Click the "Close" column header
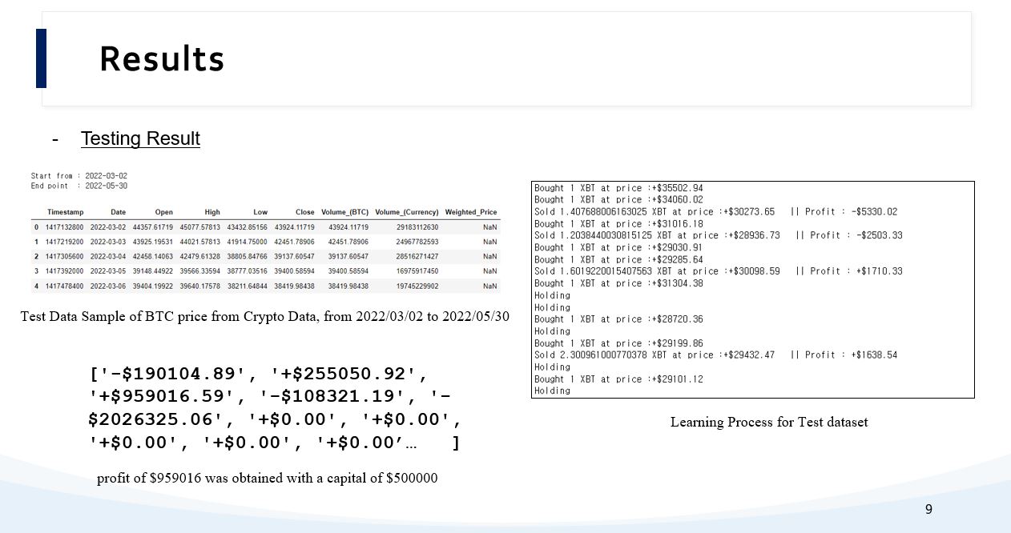The image size is (1011, 533). pyautogui.click(x=304, y=212)
